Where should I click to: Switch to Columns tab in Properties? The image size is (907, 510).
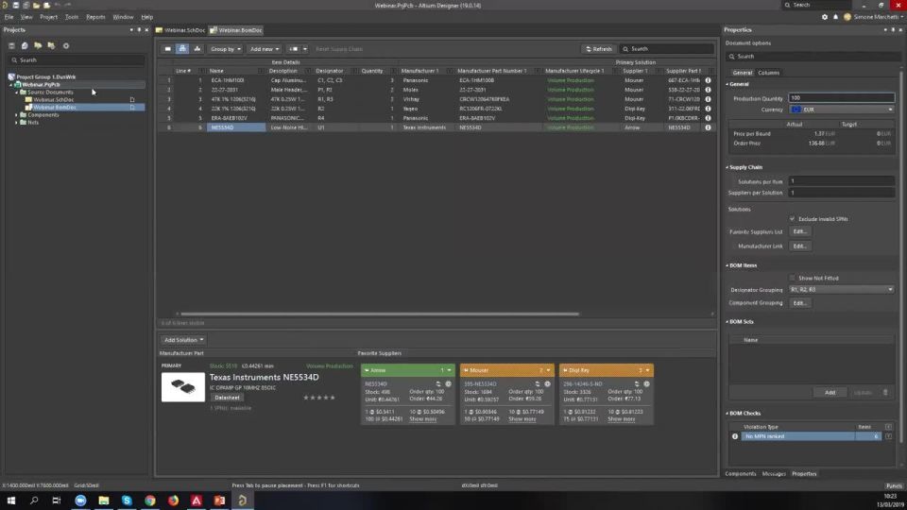(x=768, y=73)
